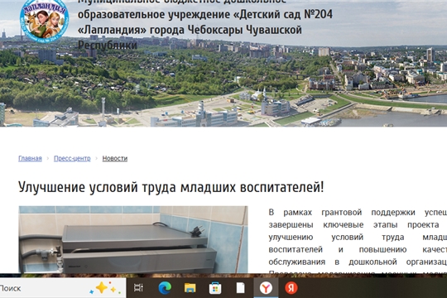Open the blank document icon on taskbar

(x=240, y=288)
